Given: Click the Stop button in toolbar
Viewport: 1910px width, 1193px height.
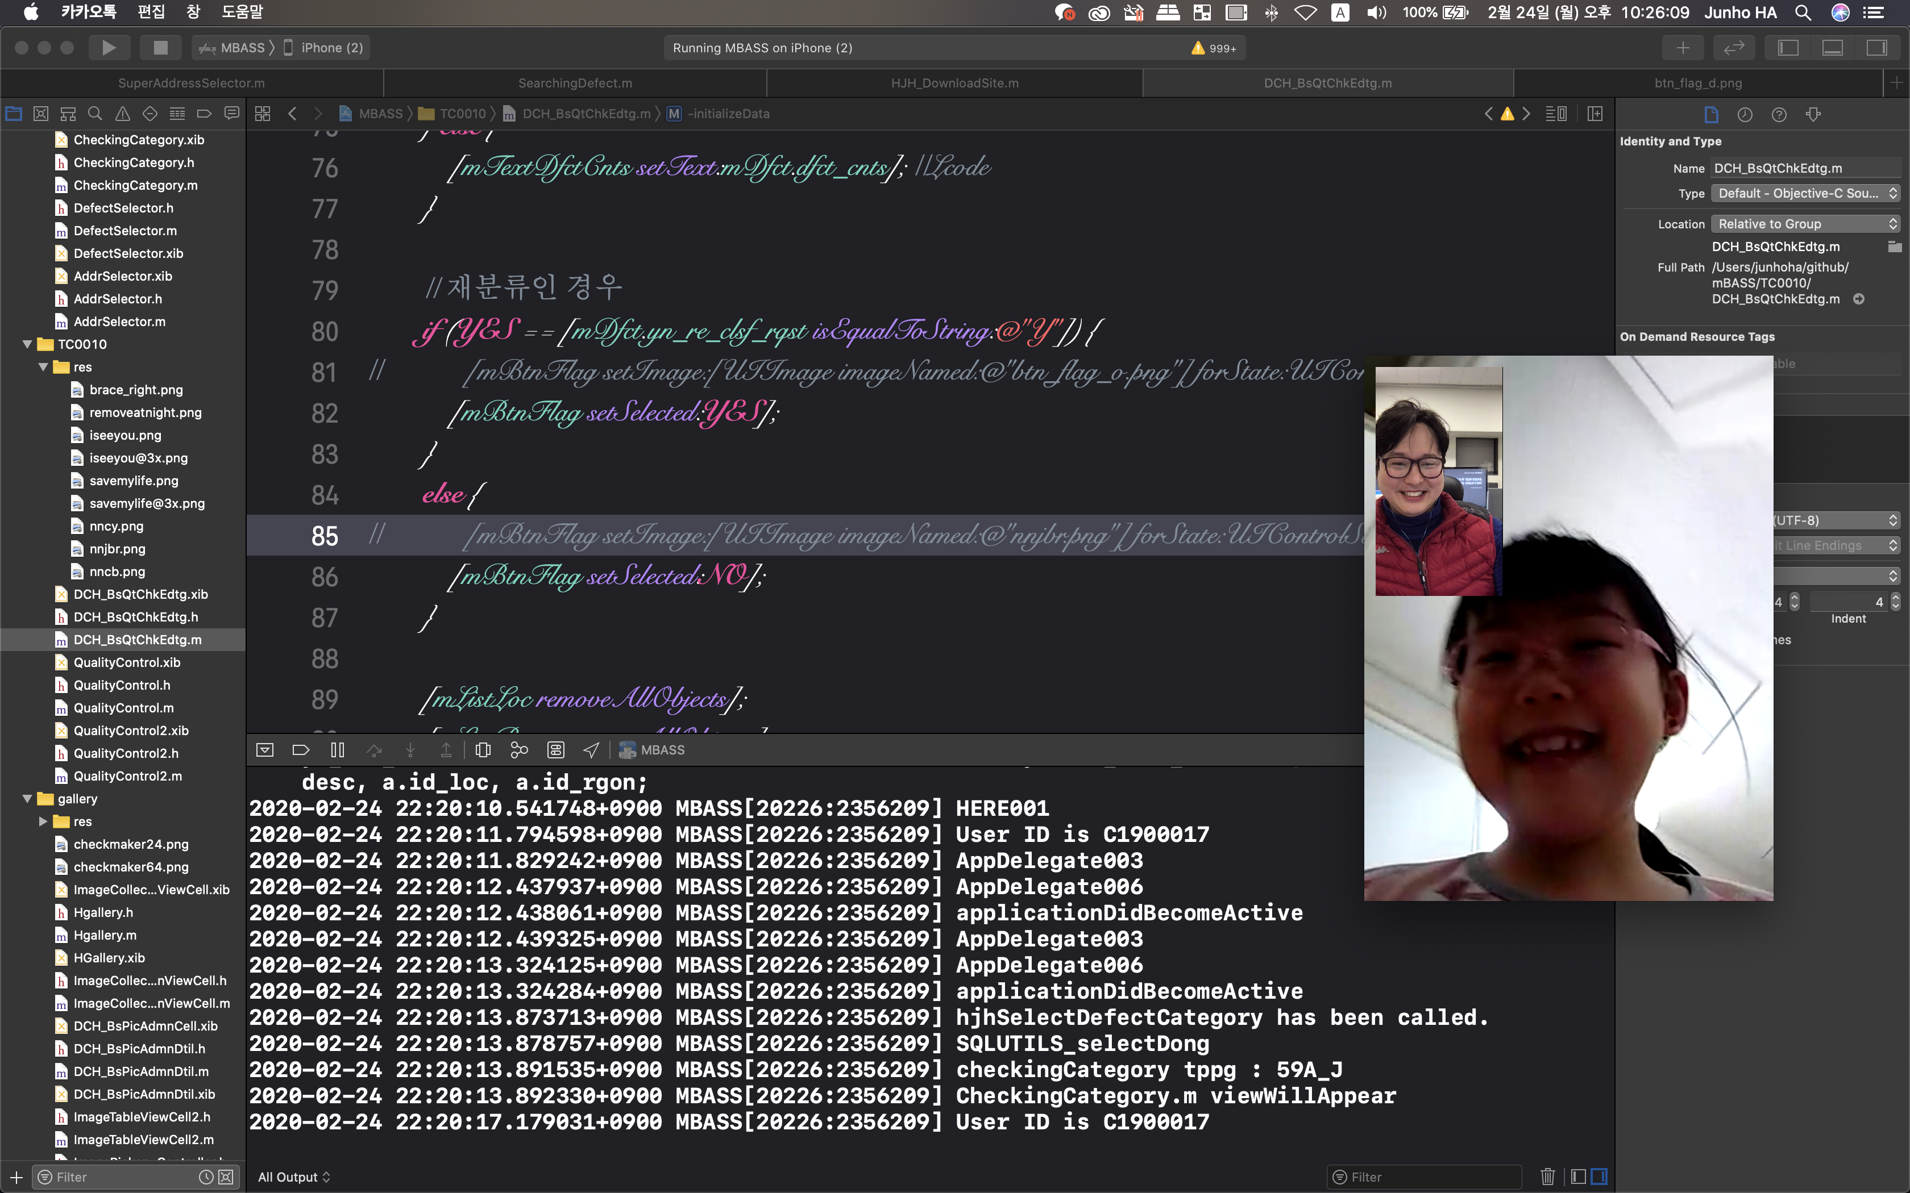Looking at the screenshot, I should pos(160,47).
